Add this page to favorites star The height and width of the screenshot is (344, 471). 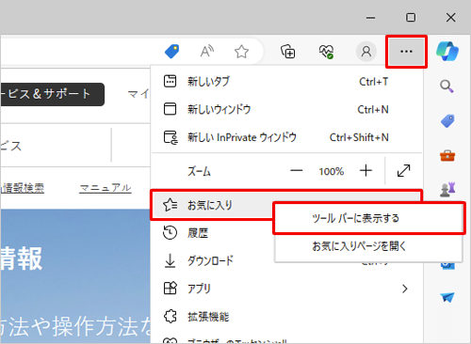click(x=241, y=52)
